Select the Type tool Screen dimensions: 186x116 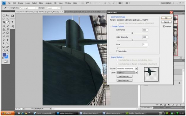click(7, 40)
